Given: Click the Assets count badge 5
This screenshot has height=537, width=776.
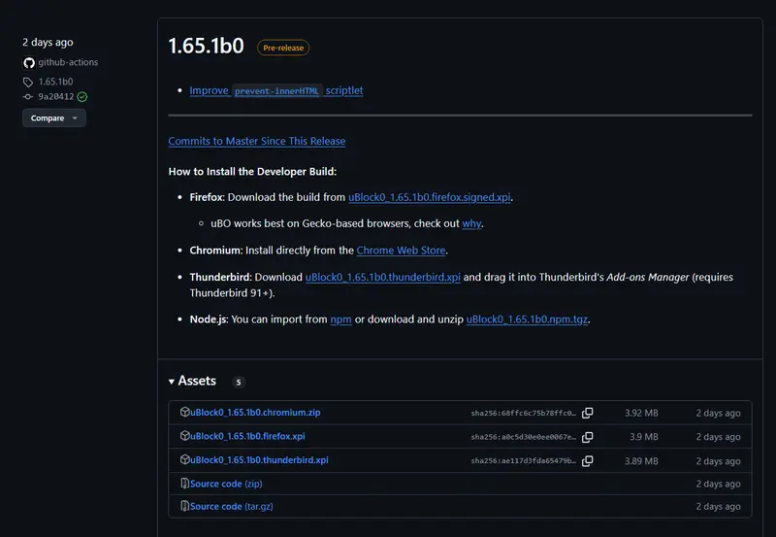Looking at the screenshot, I should [238, 382].
